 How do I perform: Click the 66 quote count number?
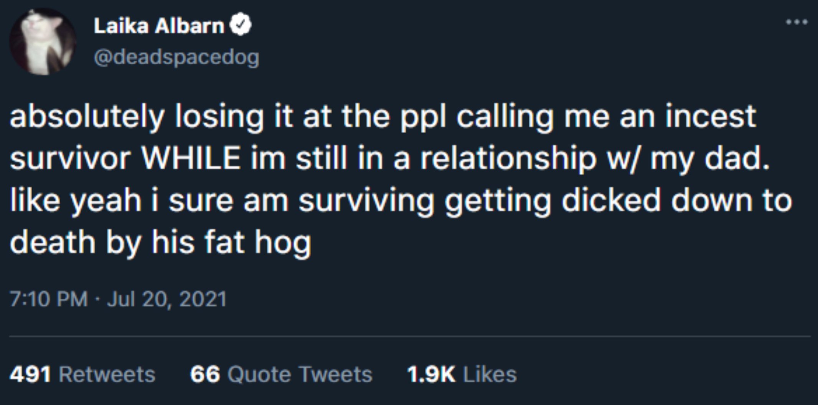pyautogui.click(x=205, y=374)
